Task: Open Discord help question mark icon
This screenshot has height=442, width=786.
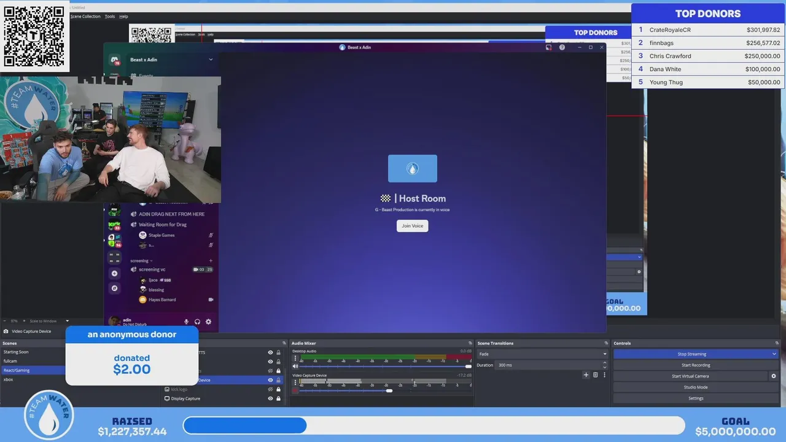Action: pyautogui.click(x=562, y=47)
